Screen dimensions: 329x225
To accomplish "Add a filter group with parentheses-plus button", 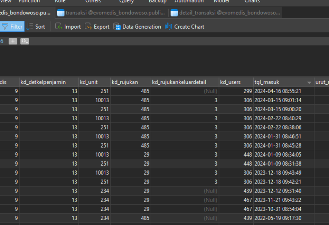I will 25,41.
